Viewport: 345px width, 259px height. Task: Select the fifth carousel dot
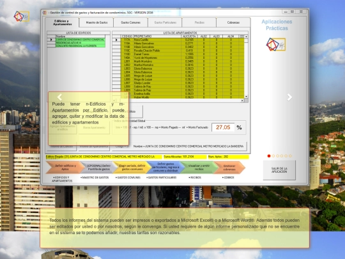coord(286,156)
